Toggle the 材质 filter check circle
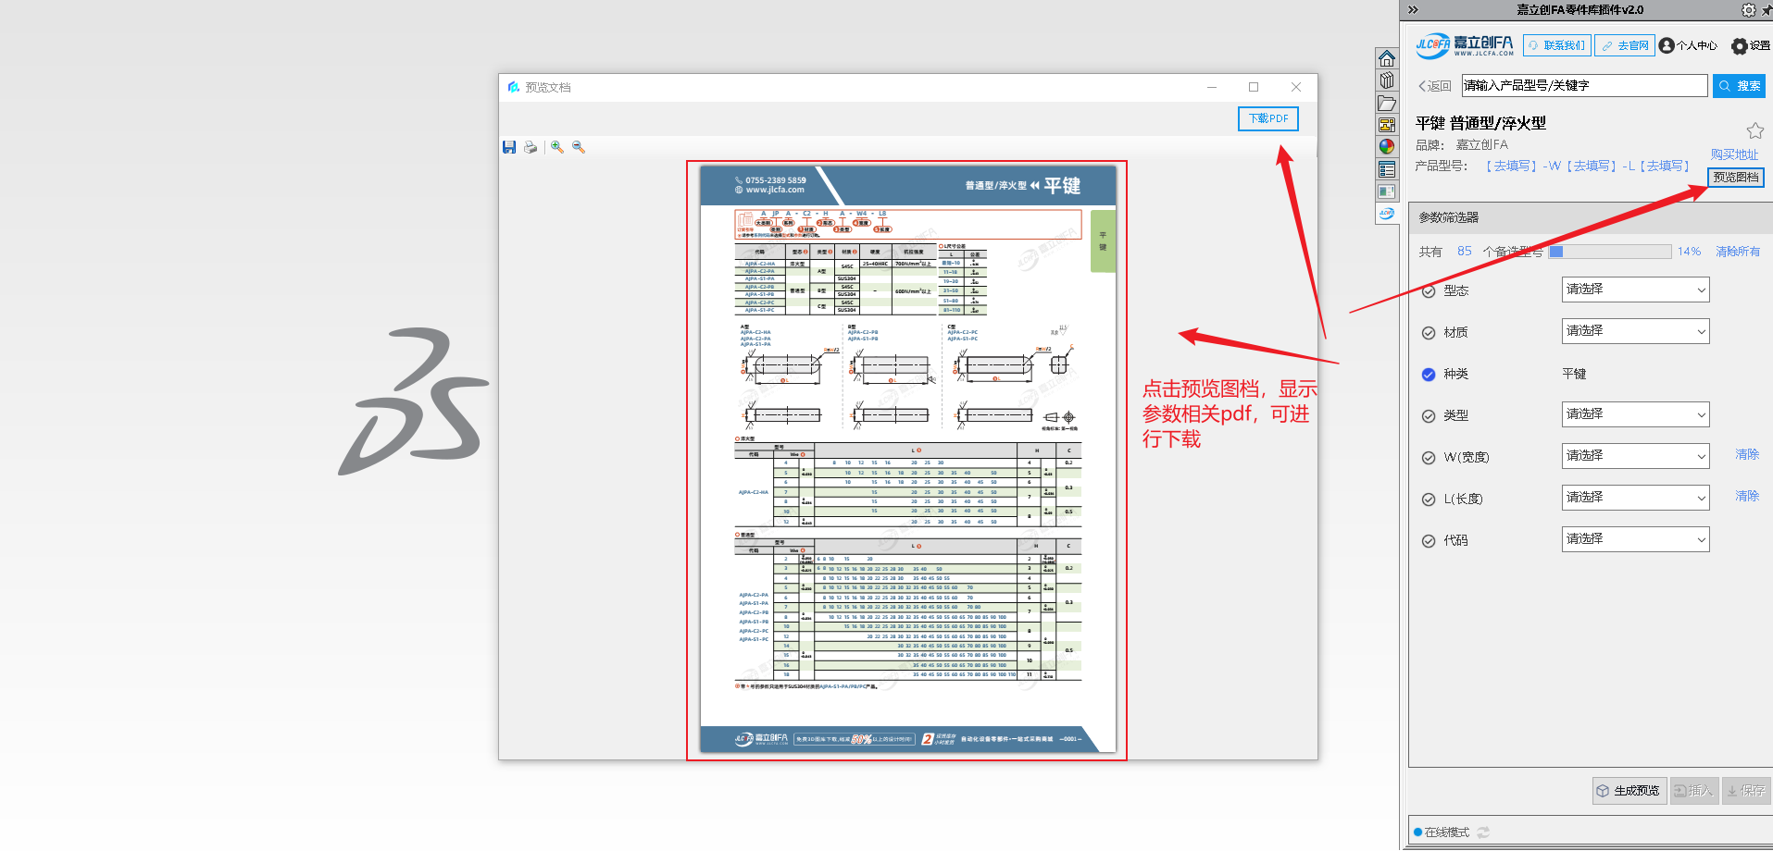The width and height of the screenshot is (1773, 851). click(1429, 333)
